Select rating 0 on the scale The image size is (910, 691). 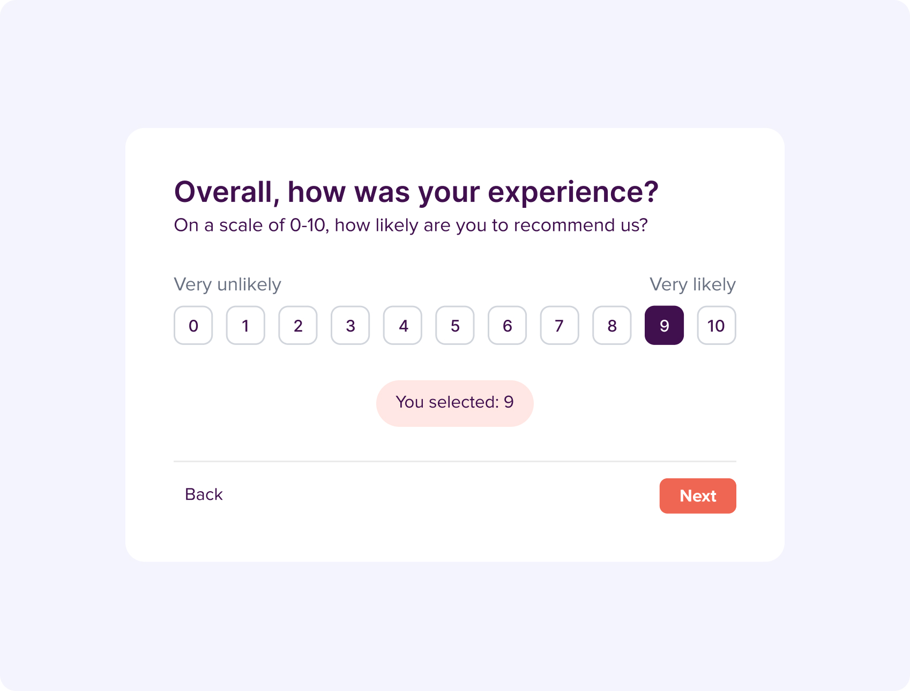pyautogui.click(x=193, y=325)
